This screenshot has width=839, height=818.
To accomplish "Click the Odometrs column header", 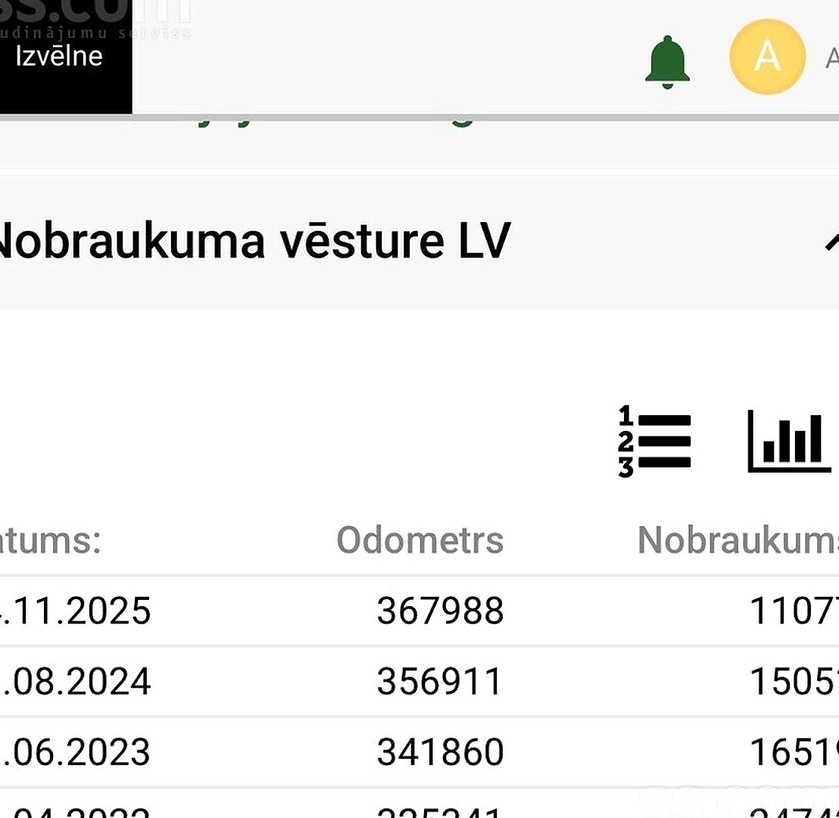I will pyautogui.click(x=420, y=539).
